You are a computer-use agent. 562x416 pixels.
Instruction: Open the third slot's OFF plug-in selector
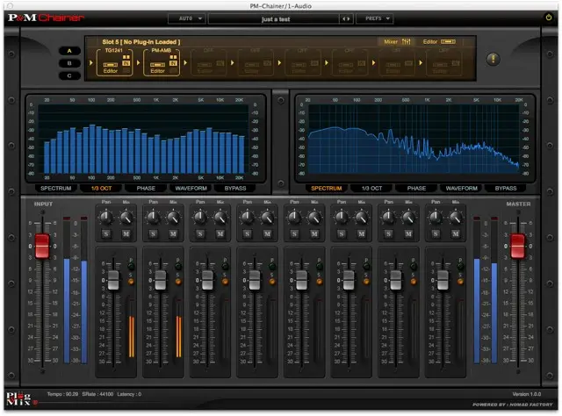click(208, 51)
